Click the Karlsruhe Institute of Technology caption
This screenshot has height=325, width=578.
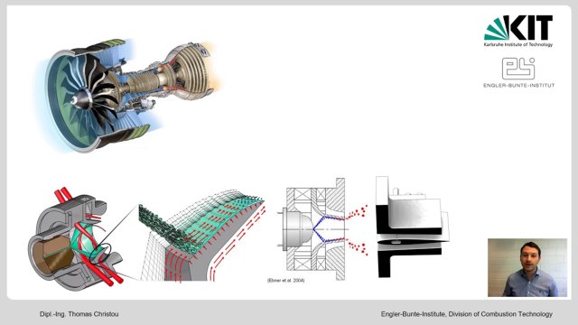[518, 44]
